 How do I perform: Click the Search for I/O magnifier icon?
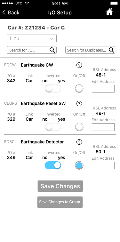point(52,50)
